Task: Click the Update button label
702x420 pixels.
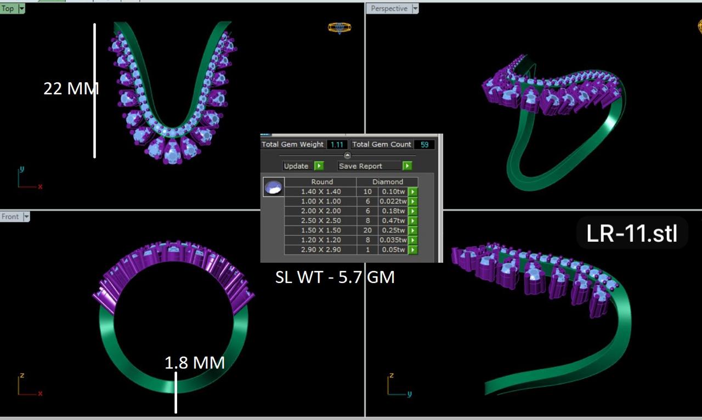Action: coord(296,166)
